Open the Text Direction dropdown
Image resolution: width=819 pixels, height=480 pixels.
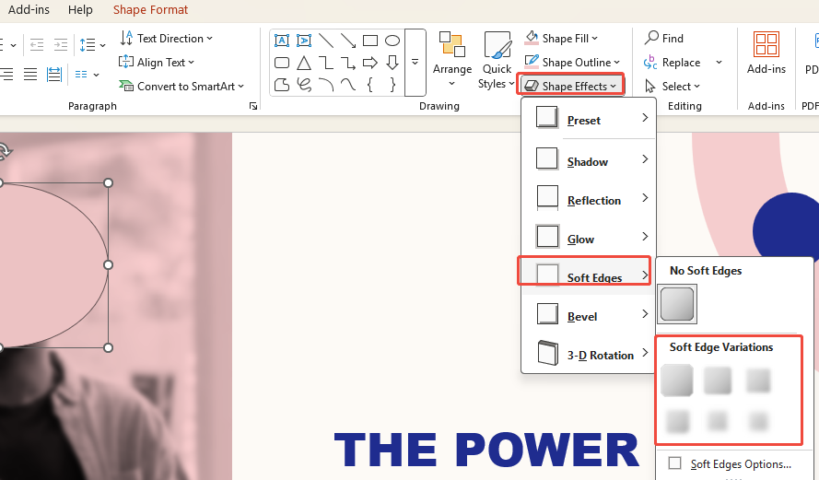[x=166, y=38]
